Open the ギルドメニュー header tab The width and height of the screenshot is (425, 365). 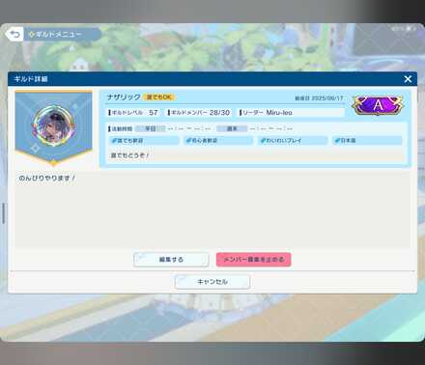tap(63, 34)
